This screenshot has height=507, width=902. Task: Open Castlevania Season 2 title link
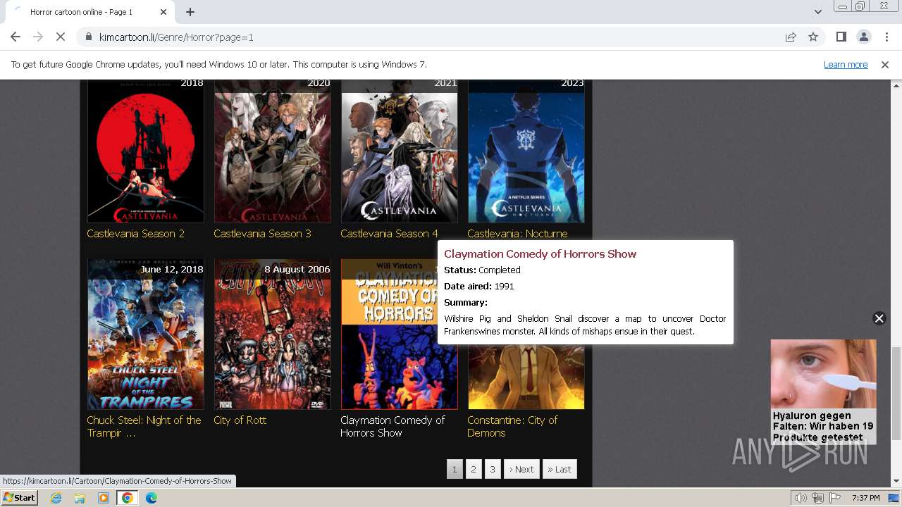point(136,233)
